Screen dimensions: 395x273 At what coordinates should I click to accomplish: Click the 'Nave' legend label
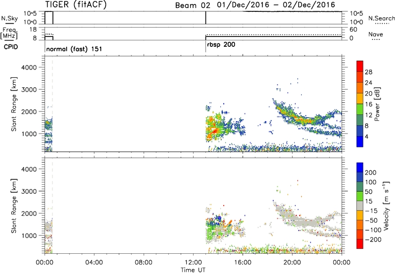click(376, 34)
